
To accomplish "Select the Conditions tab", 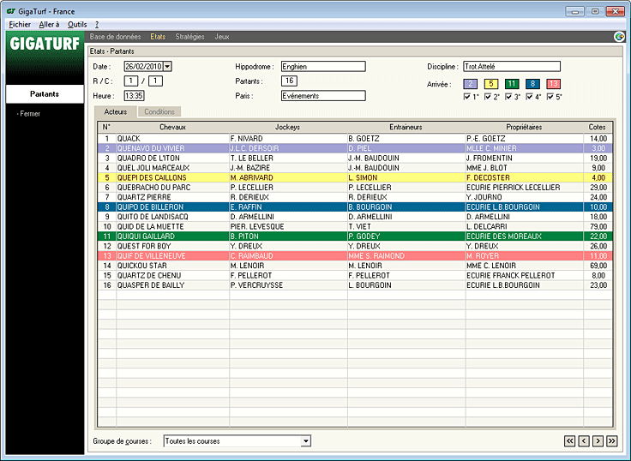I will pos(159,112).
